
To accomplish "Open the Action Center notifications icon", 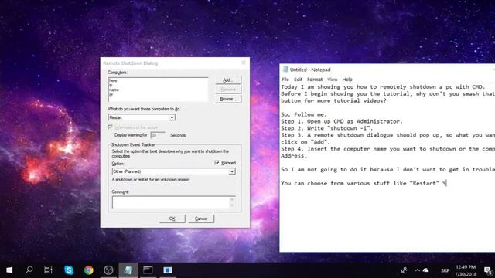I will click(x=488, y=270).
